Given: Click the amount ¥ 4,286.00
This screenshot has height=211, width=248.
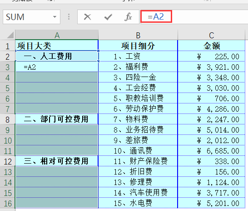Looking at the screenshot, I should [x=211, y=108].
